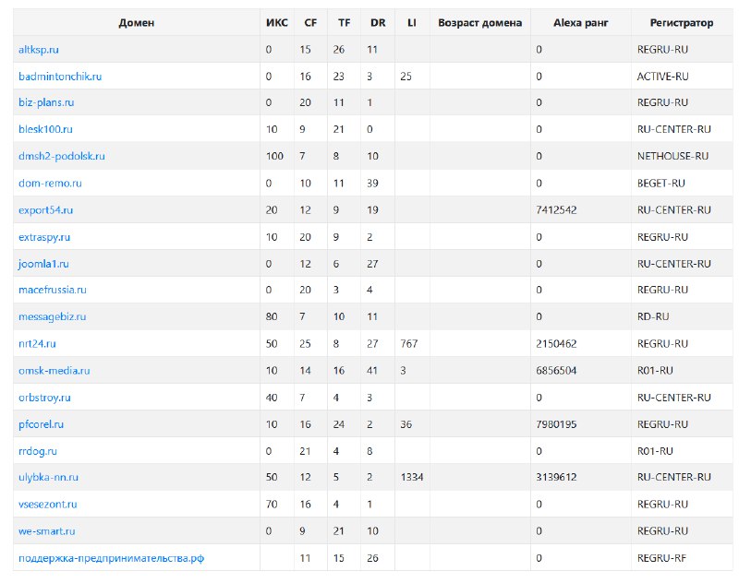Open the ulybka-nn.ru domain link
This screenshot has height=583, width=739.
pos(49,477)
